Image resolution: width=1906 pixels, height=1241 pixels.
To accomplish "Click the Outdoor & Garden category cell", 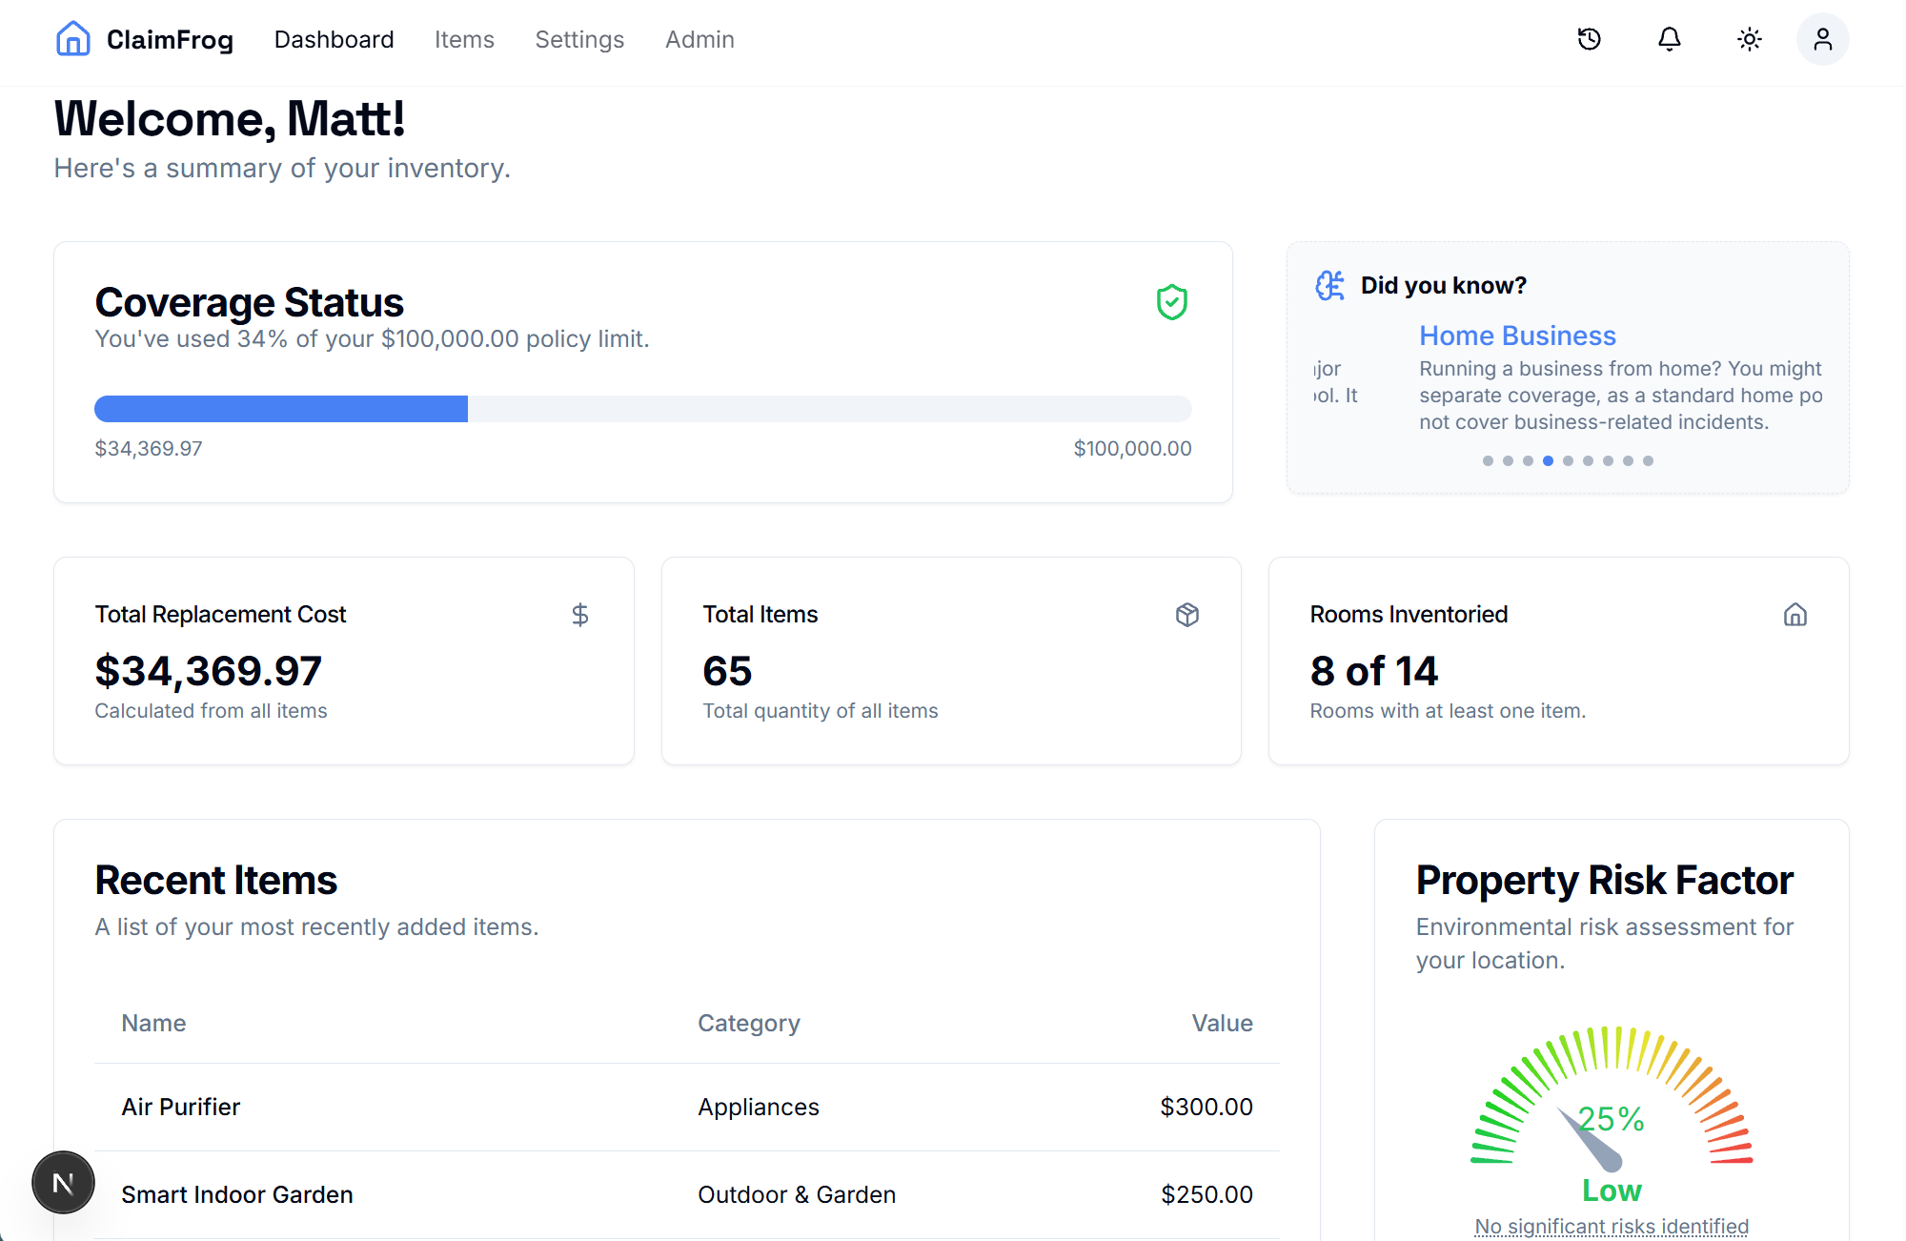I will (x=797, y=1194).
